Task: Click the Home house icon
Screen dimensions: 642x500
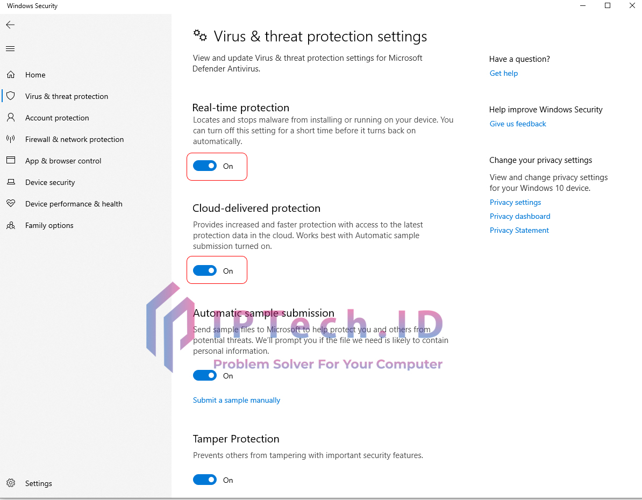Action: pos(11,75)
